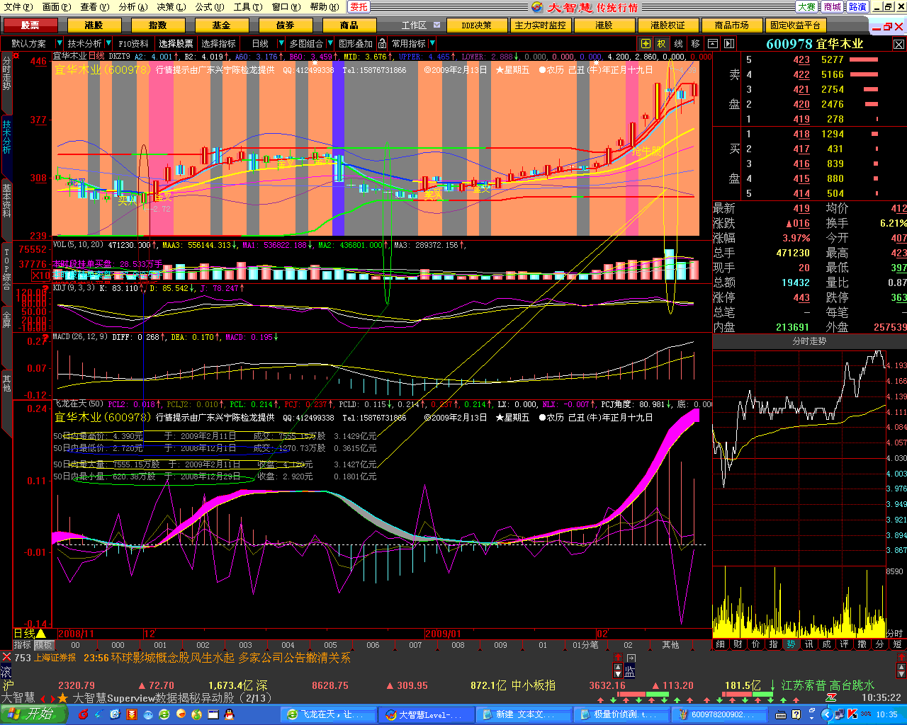907x725 pixels.
Task: Open the 分析(A) menu
Action: tap(133, 6)
